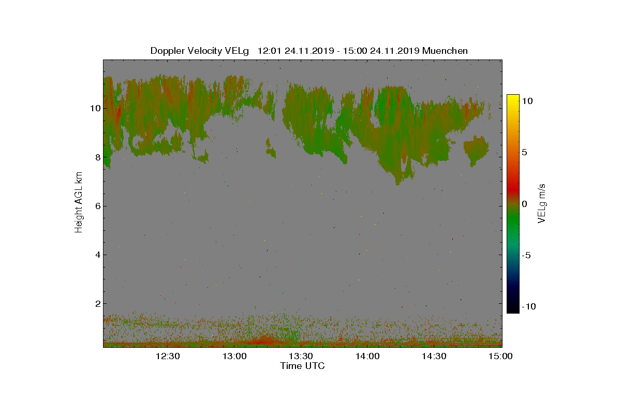Click the 15:00 time tick label
This screenshot has height=414, width=621.
[500, 356]
